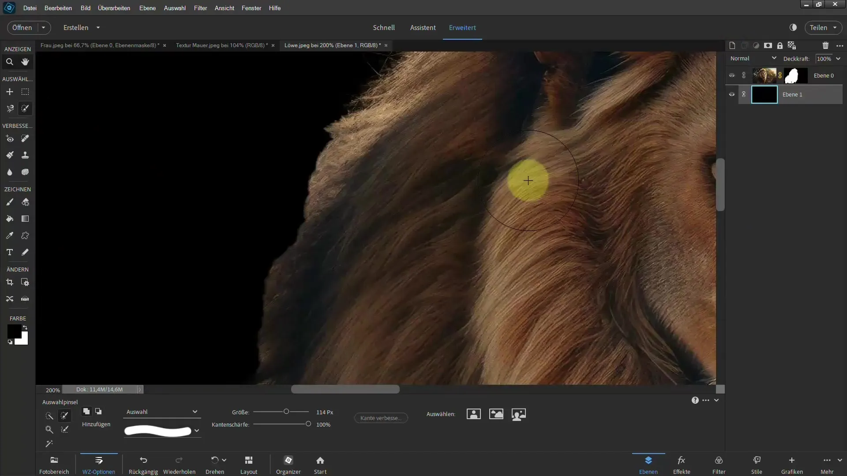Lock transparent pixels of the layer
Viewport: 847px width, 476px height.
[x=792, y=45]
